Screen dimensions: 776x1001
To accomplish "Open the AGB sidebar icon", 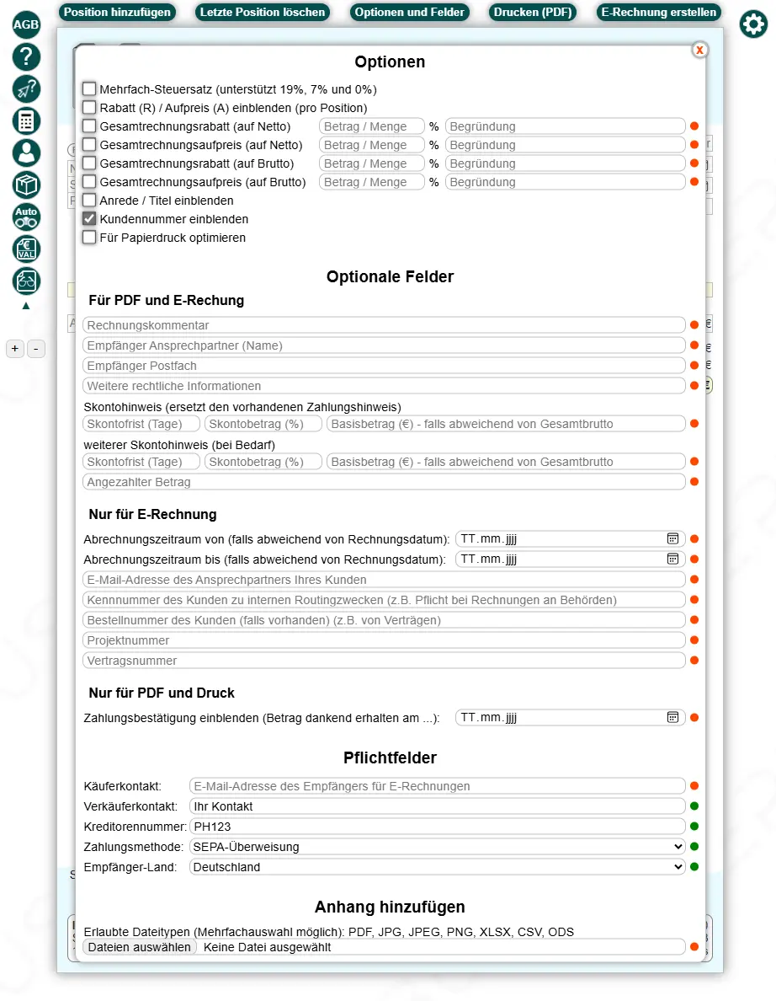I will 26,25.
